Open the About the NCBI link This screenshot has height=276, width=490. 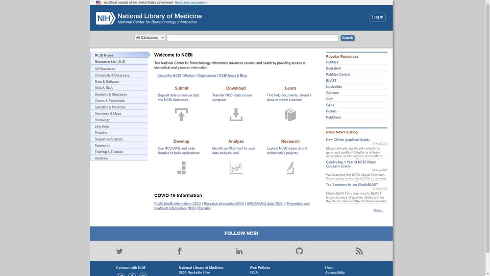[169, 76]
